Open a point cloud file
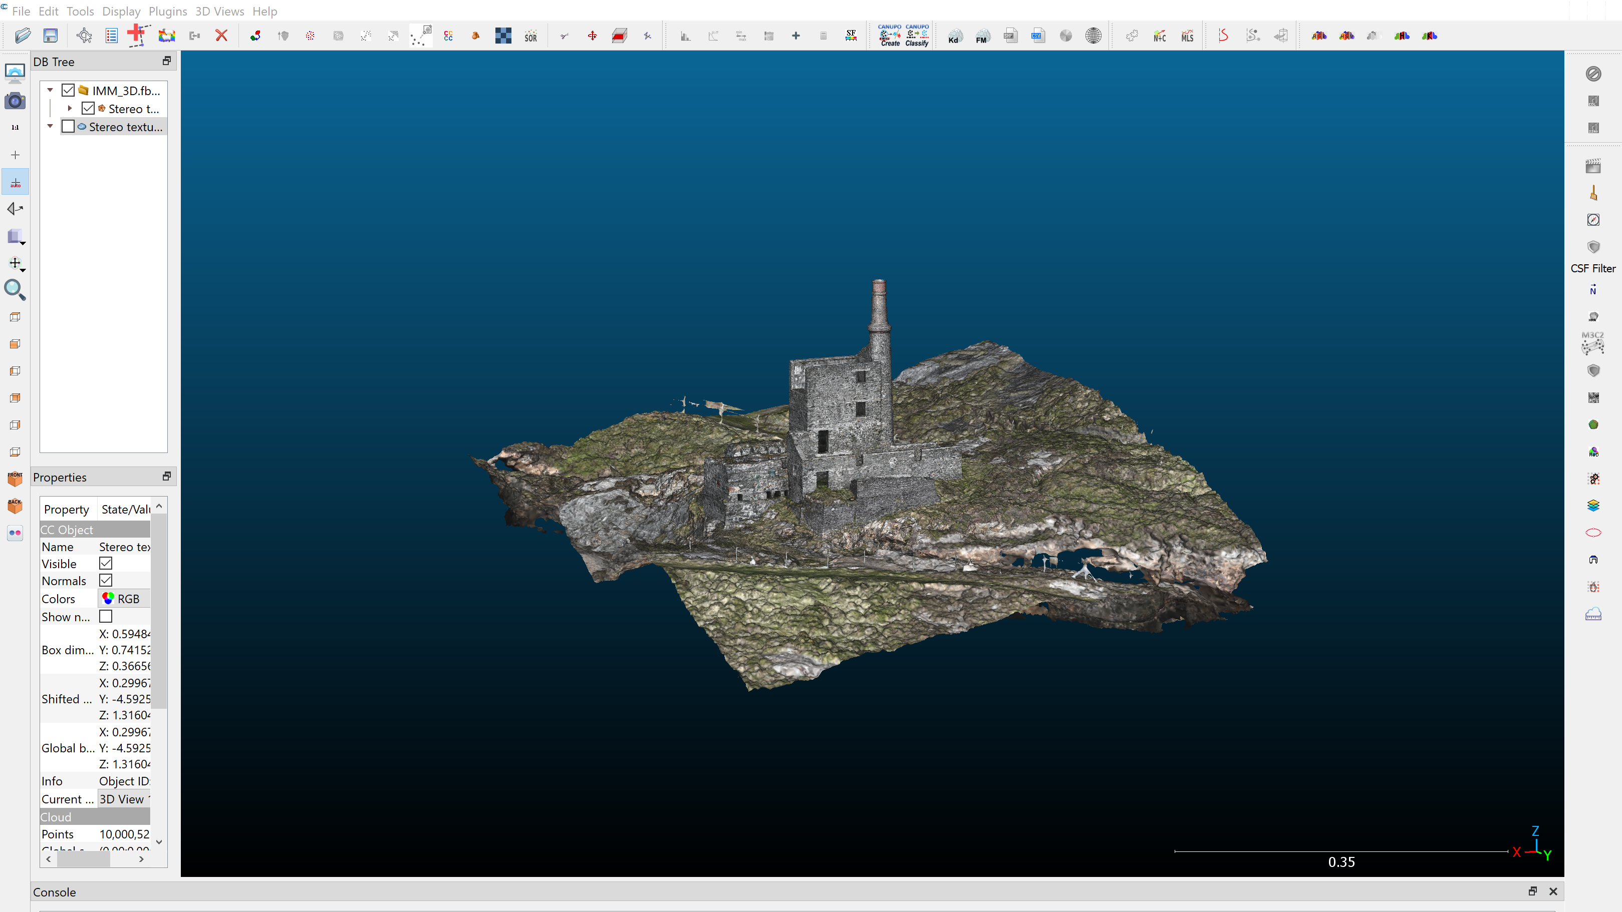The height and width of the screenshot is (912, 1622). (23, 36)
